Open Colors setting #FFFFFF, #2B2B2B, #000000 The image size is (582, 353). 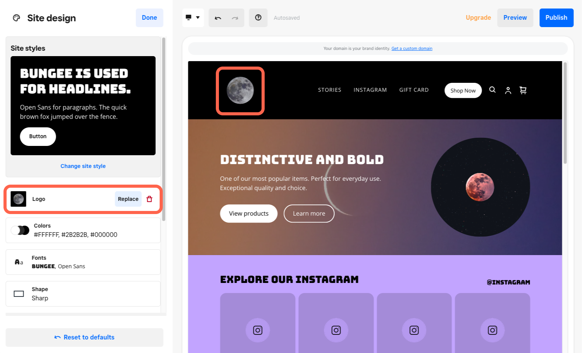pos(83,230)
